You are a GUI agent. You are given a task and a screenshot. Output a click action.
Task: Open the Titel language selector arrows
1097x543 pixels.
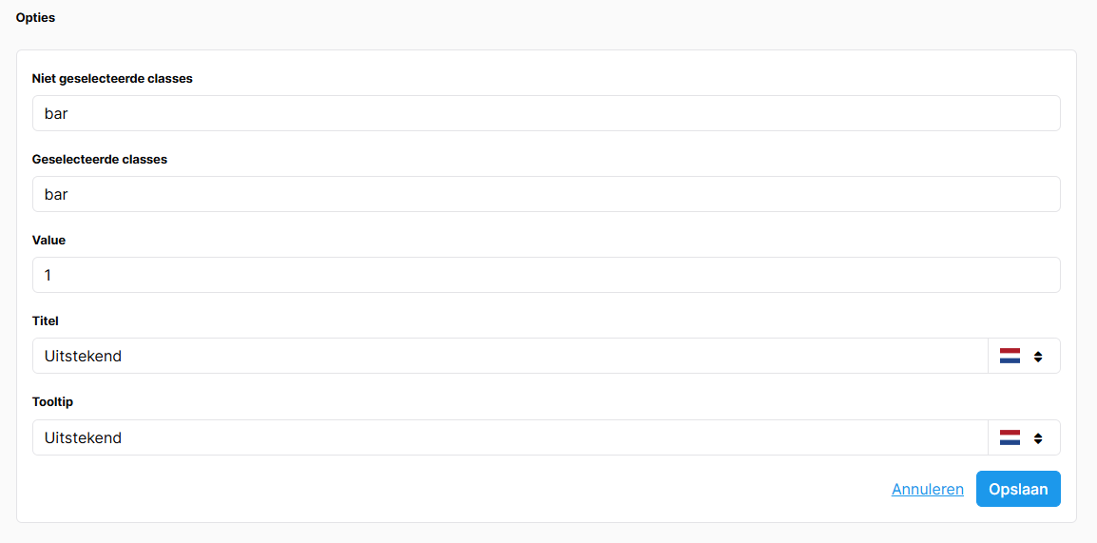pyautogui.click(x=1038, y=357)
